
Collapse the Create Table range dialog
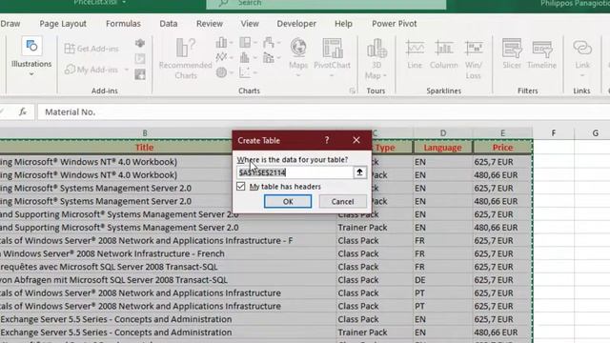coord(359,172)
